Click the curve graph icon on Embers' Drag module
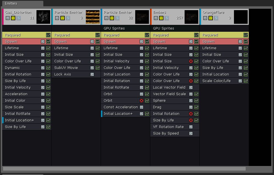 coord(196,107)
